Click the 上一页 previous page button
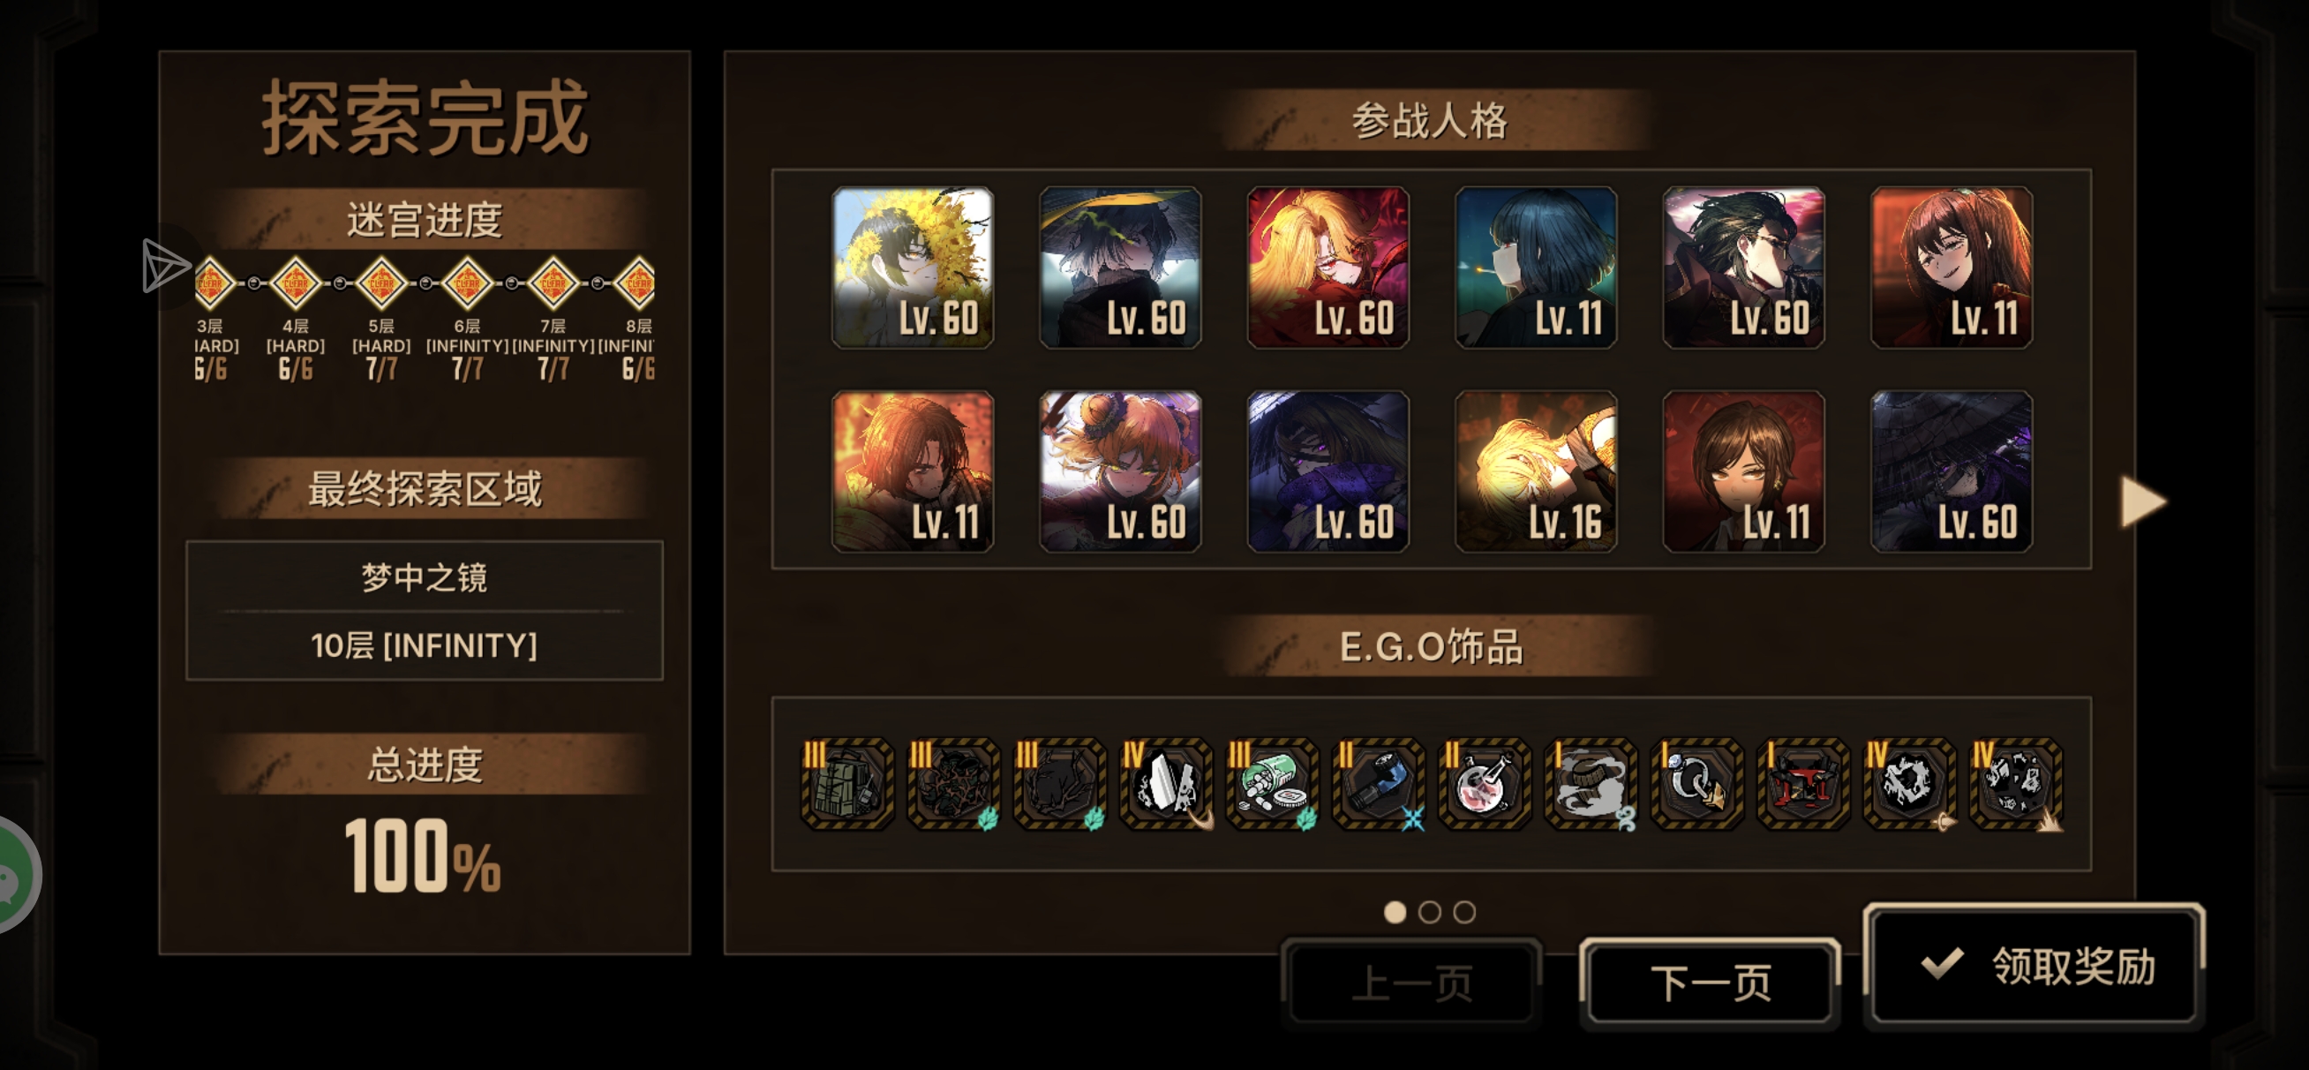 [1411, 983]
